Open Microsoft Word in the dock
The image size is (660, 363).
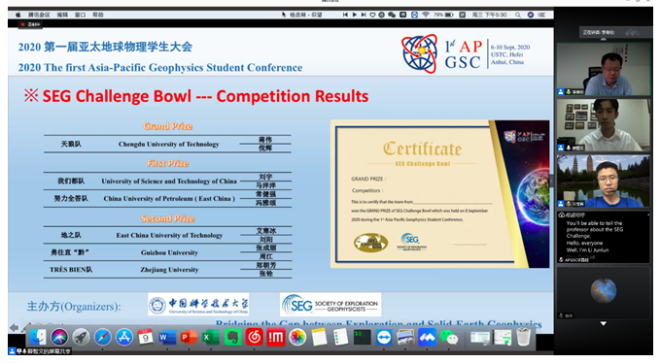tap(167, 337)
